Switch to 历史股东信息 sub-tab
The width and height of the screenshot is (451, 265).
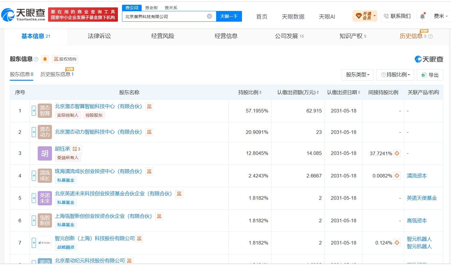[x=57, y=74]
